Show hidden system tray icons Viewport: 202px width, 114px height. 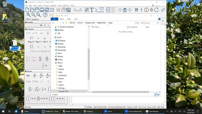(x=167, y=111)
